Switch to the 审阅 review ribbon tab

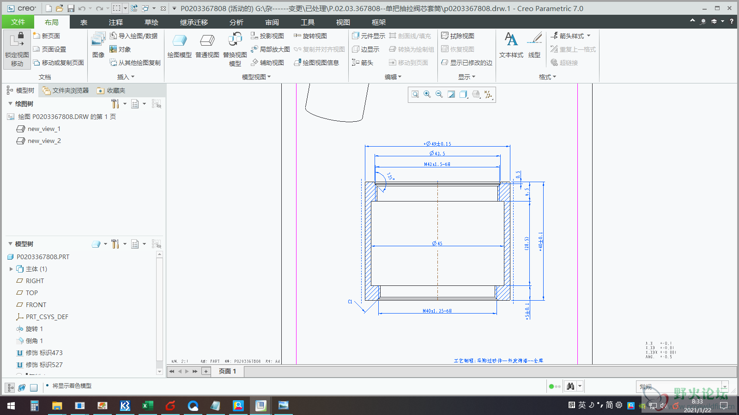(x=272, y=22)
